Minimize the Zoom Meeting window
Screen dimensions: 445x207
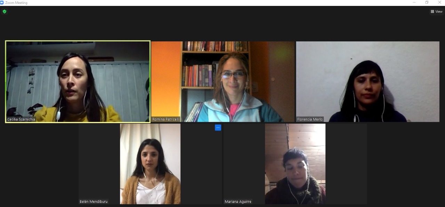pyautogui.click(x=414, y=2)
